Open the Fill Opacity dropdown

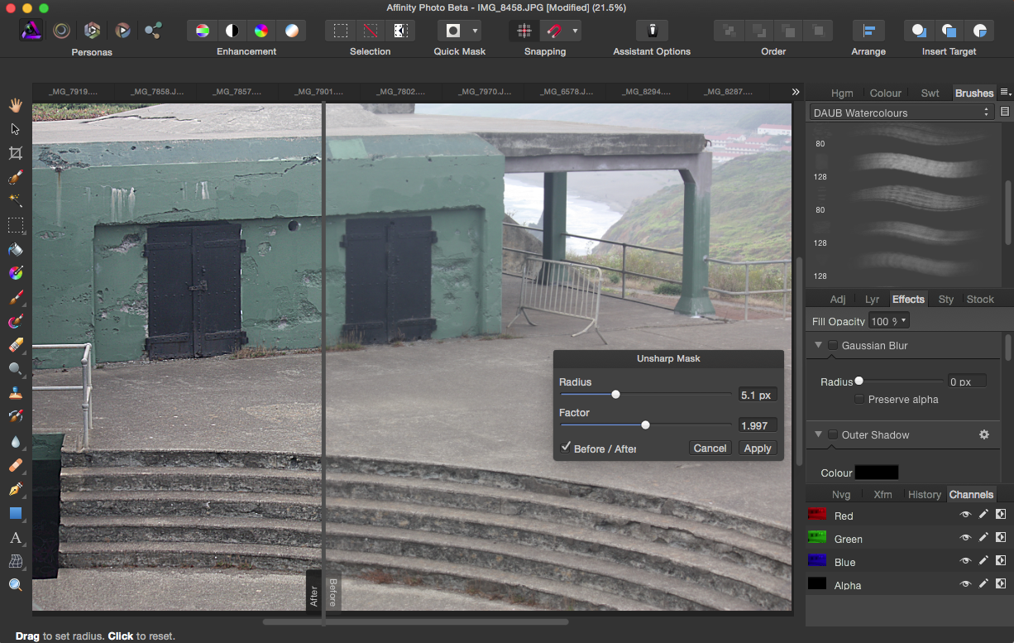coord(889,321)
